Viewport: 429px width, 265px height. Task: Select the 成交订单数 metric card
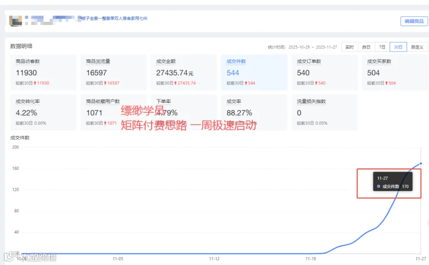(325, 72)
